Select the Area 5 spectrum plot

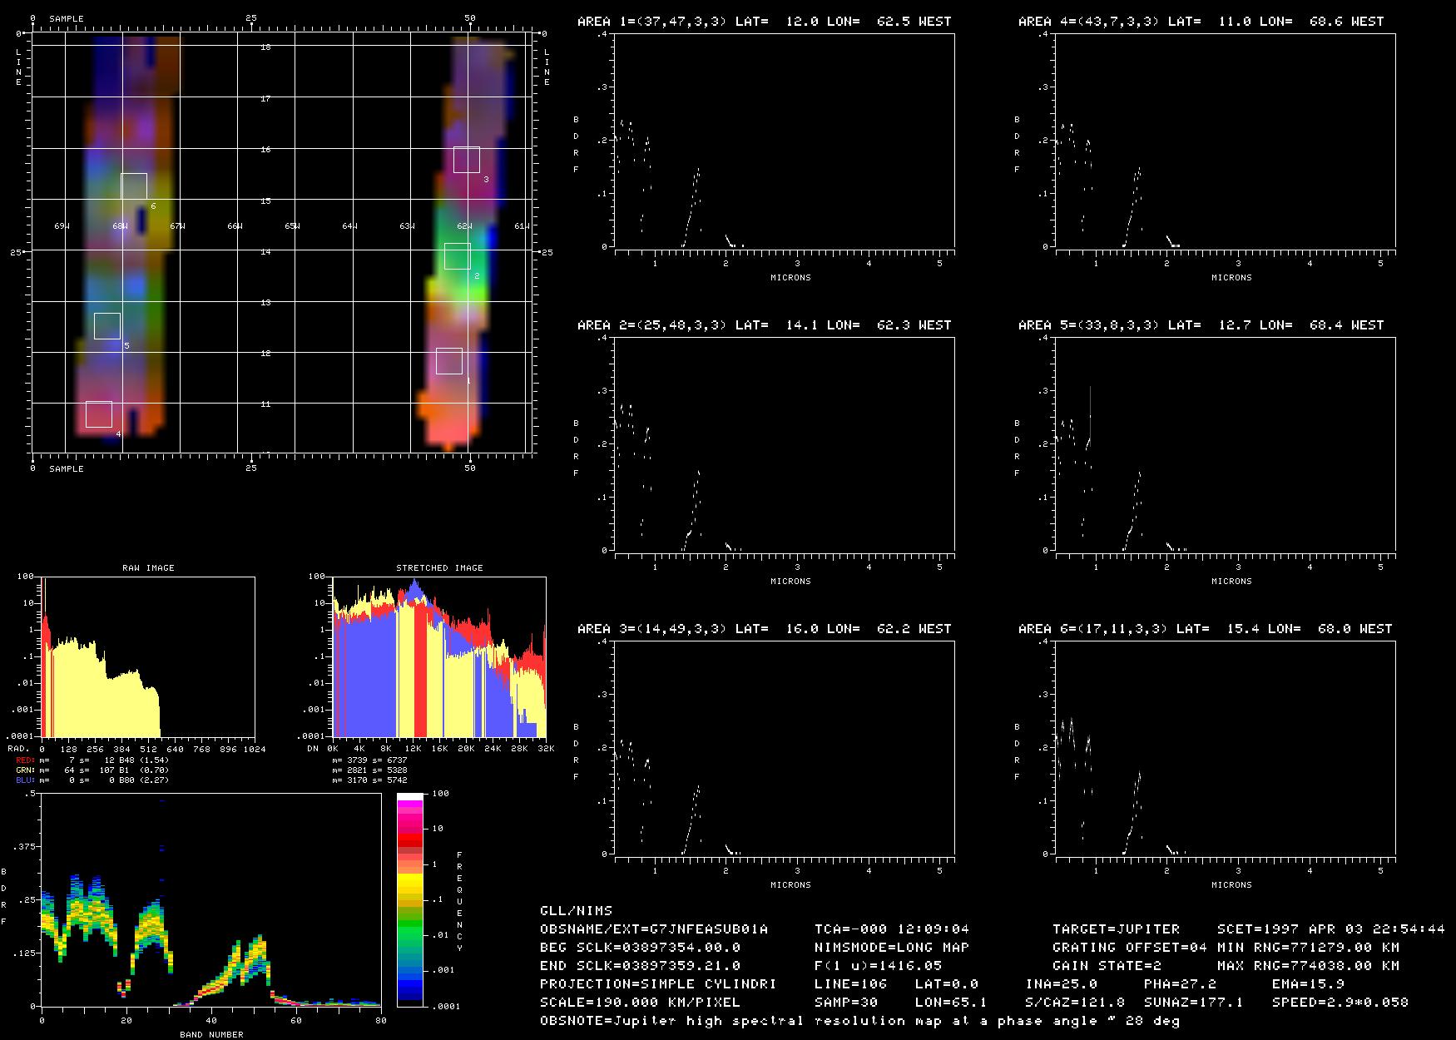tap(1225, 444)
